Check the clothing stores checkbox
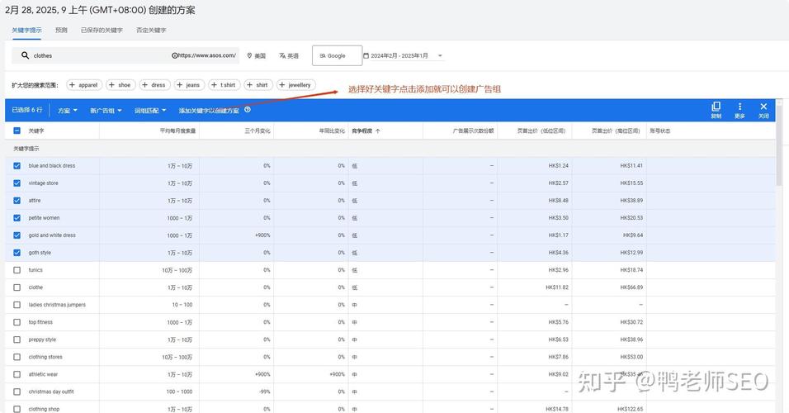 [x=17, y=357]
